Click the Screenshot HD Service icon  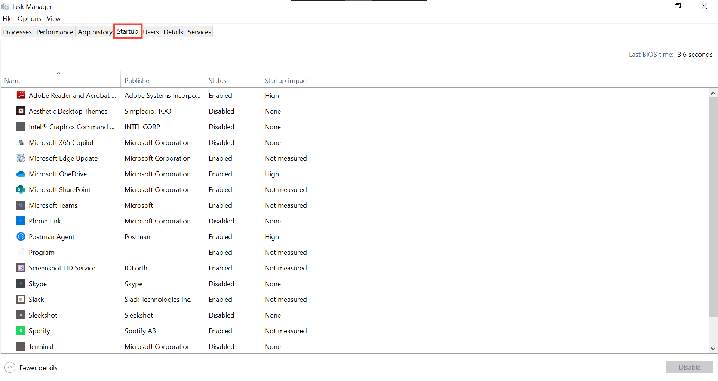click(21, 268)
